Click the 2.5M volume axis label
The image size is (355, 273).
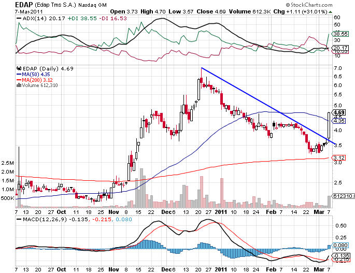pyautogui.click(x=8, y=163)
